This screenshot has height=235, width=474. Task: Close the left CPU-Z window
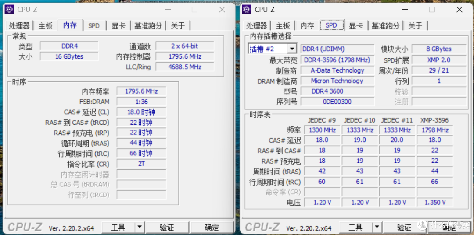tap(222, 10)
